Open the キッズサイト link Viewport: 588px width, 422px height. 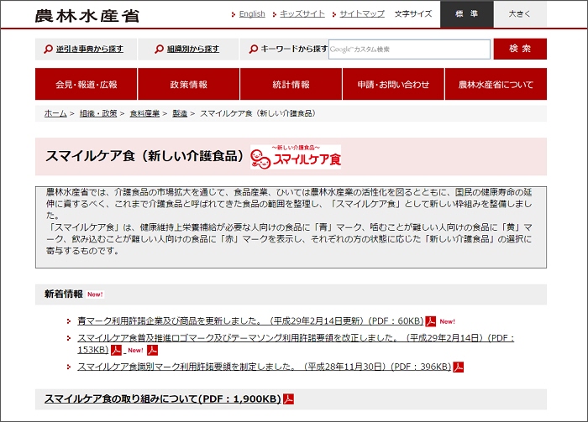point(302,14)
